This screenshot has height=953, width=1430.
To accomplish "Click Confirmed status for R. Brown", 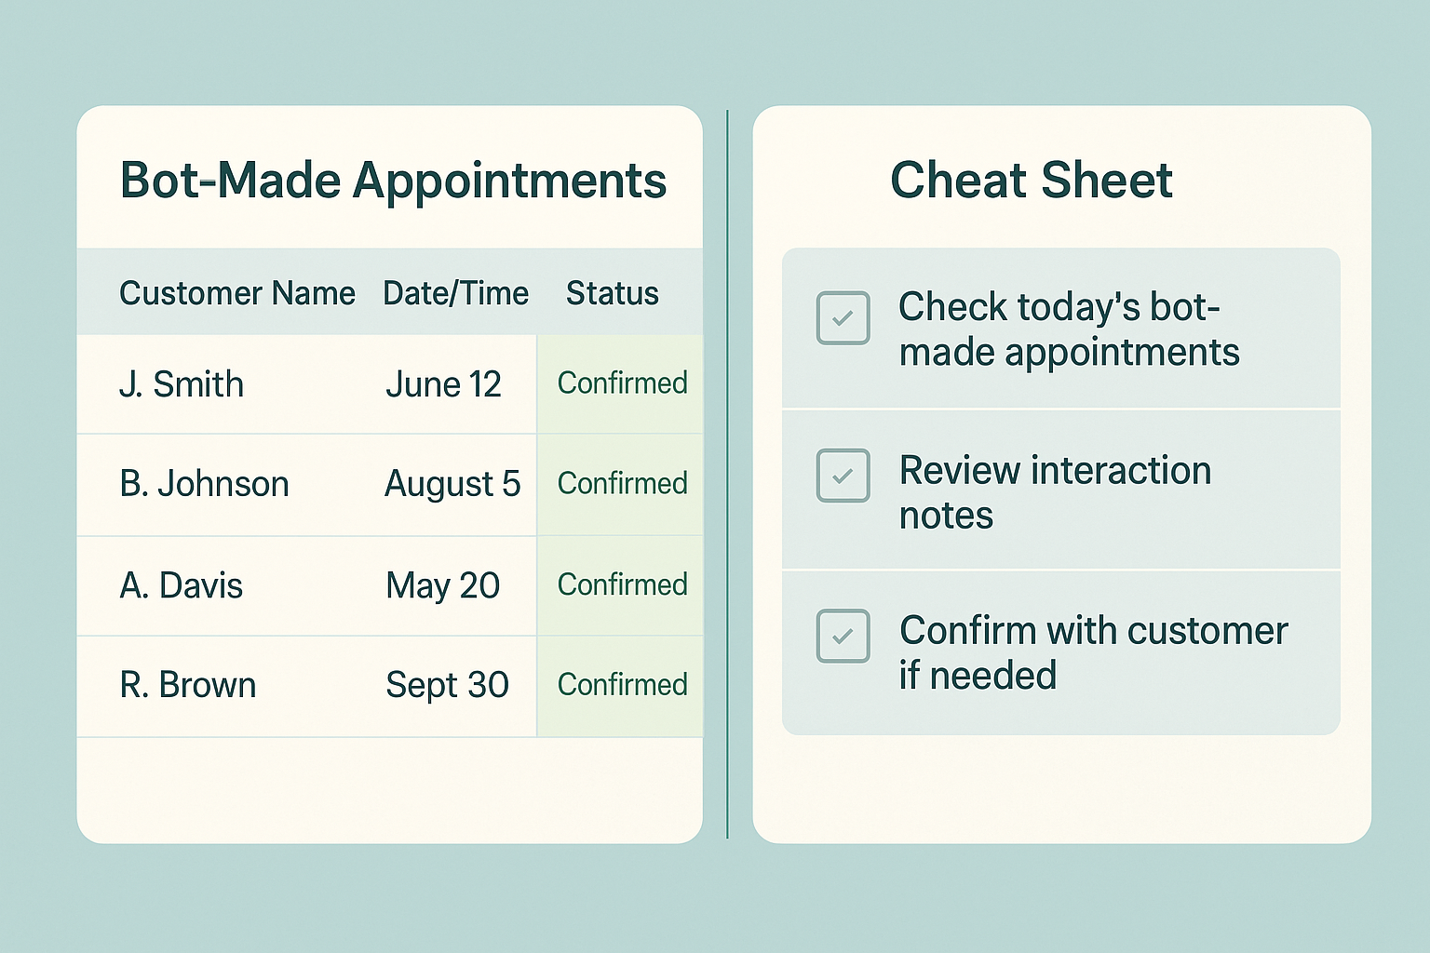I will point(622,684).
